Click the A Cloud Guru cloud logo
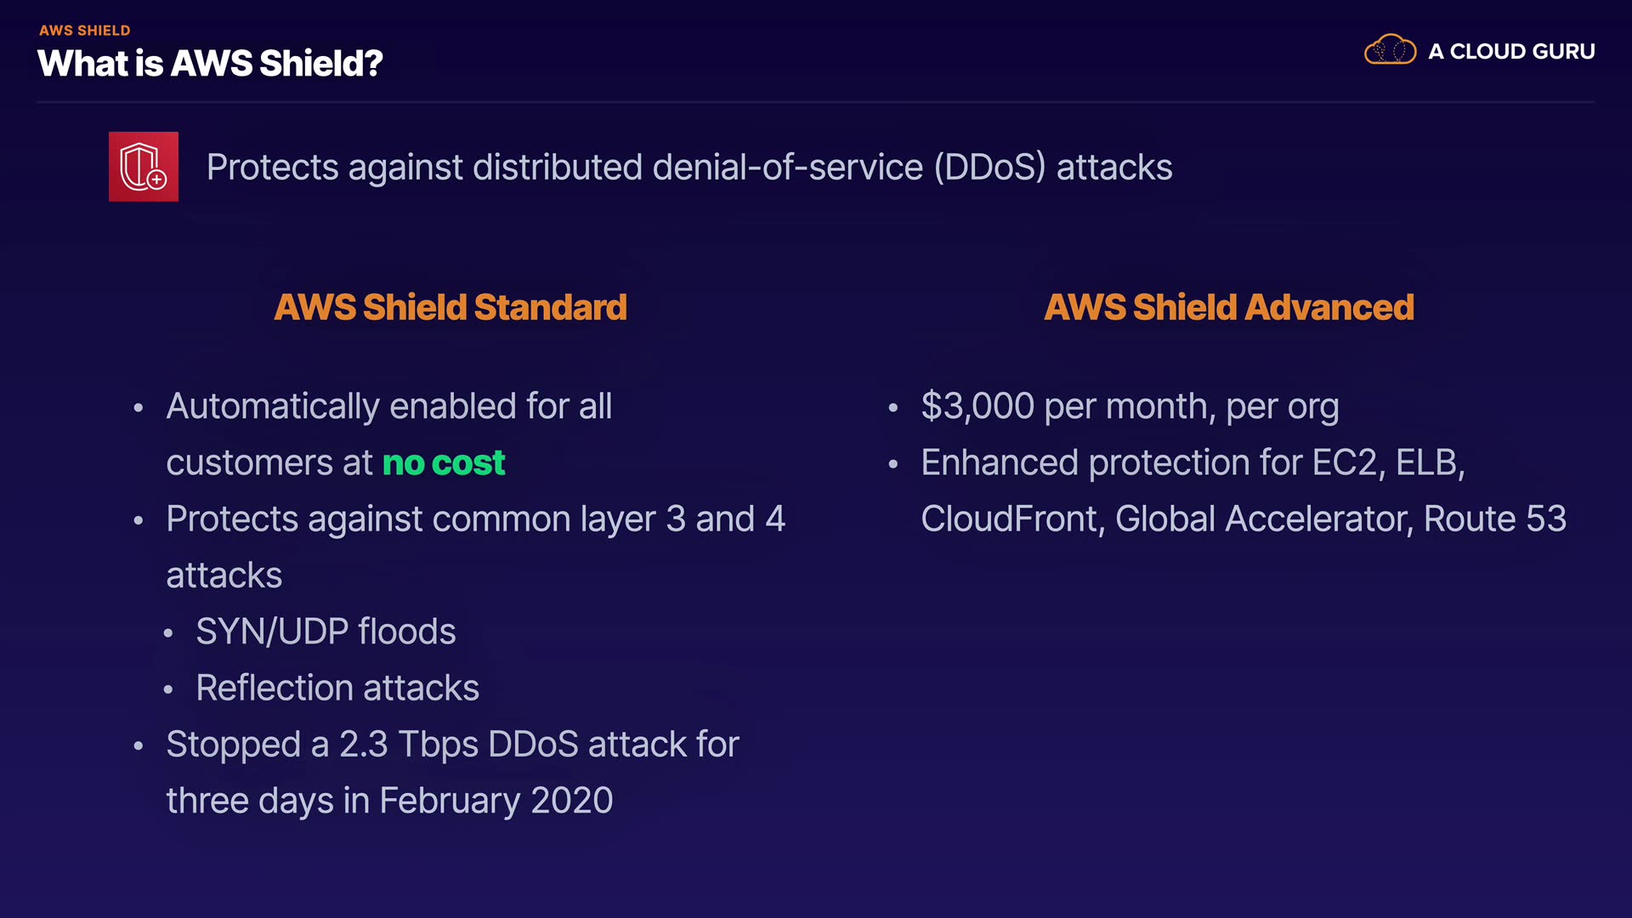 point(1390,51)
